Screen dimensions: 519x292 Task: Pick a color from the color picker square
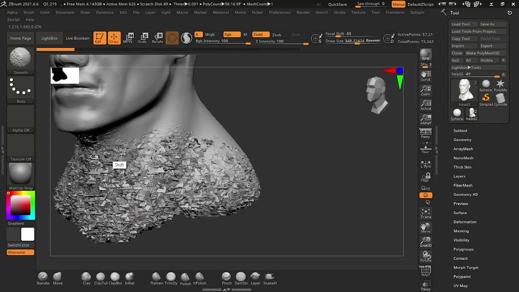20,206
